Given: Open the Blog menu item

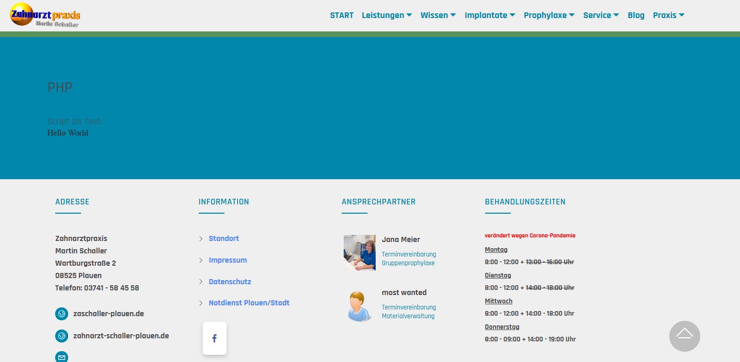Looking at the screenshot, I should [636, 15].
